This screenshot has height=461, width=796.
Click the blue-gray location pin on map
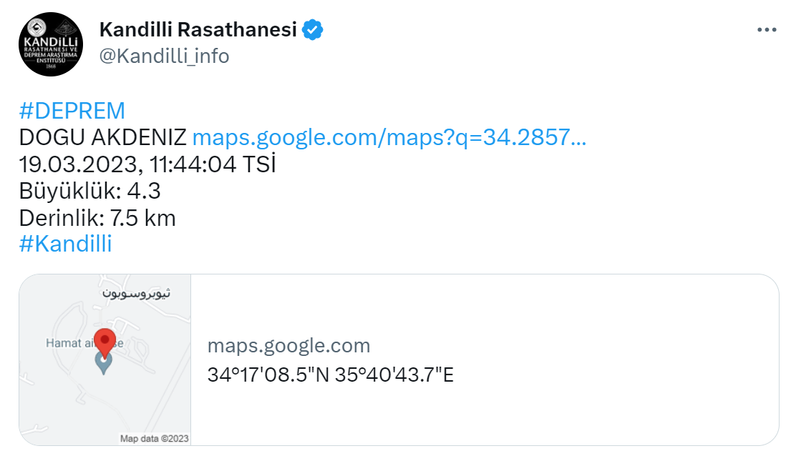pos(104,364)
